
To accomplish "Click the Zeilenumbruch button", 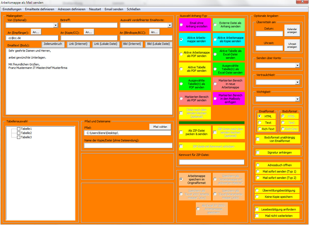I will [x=53, y=44].
